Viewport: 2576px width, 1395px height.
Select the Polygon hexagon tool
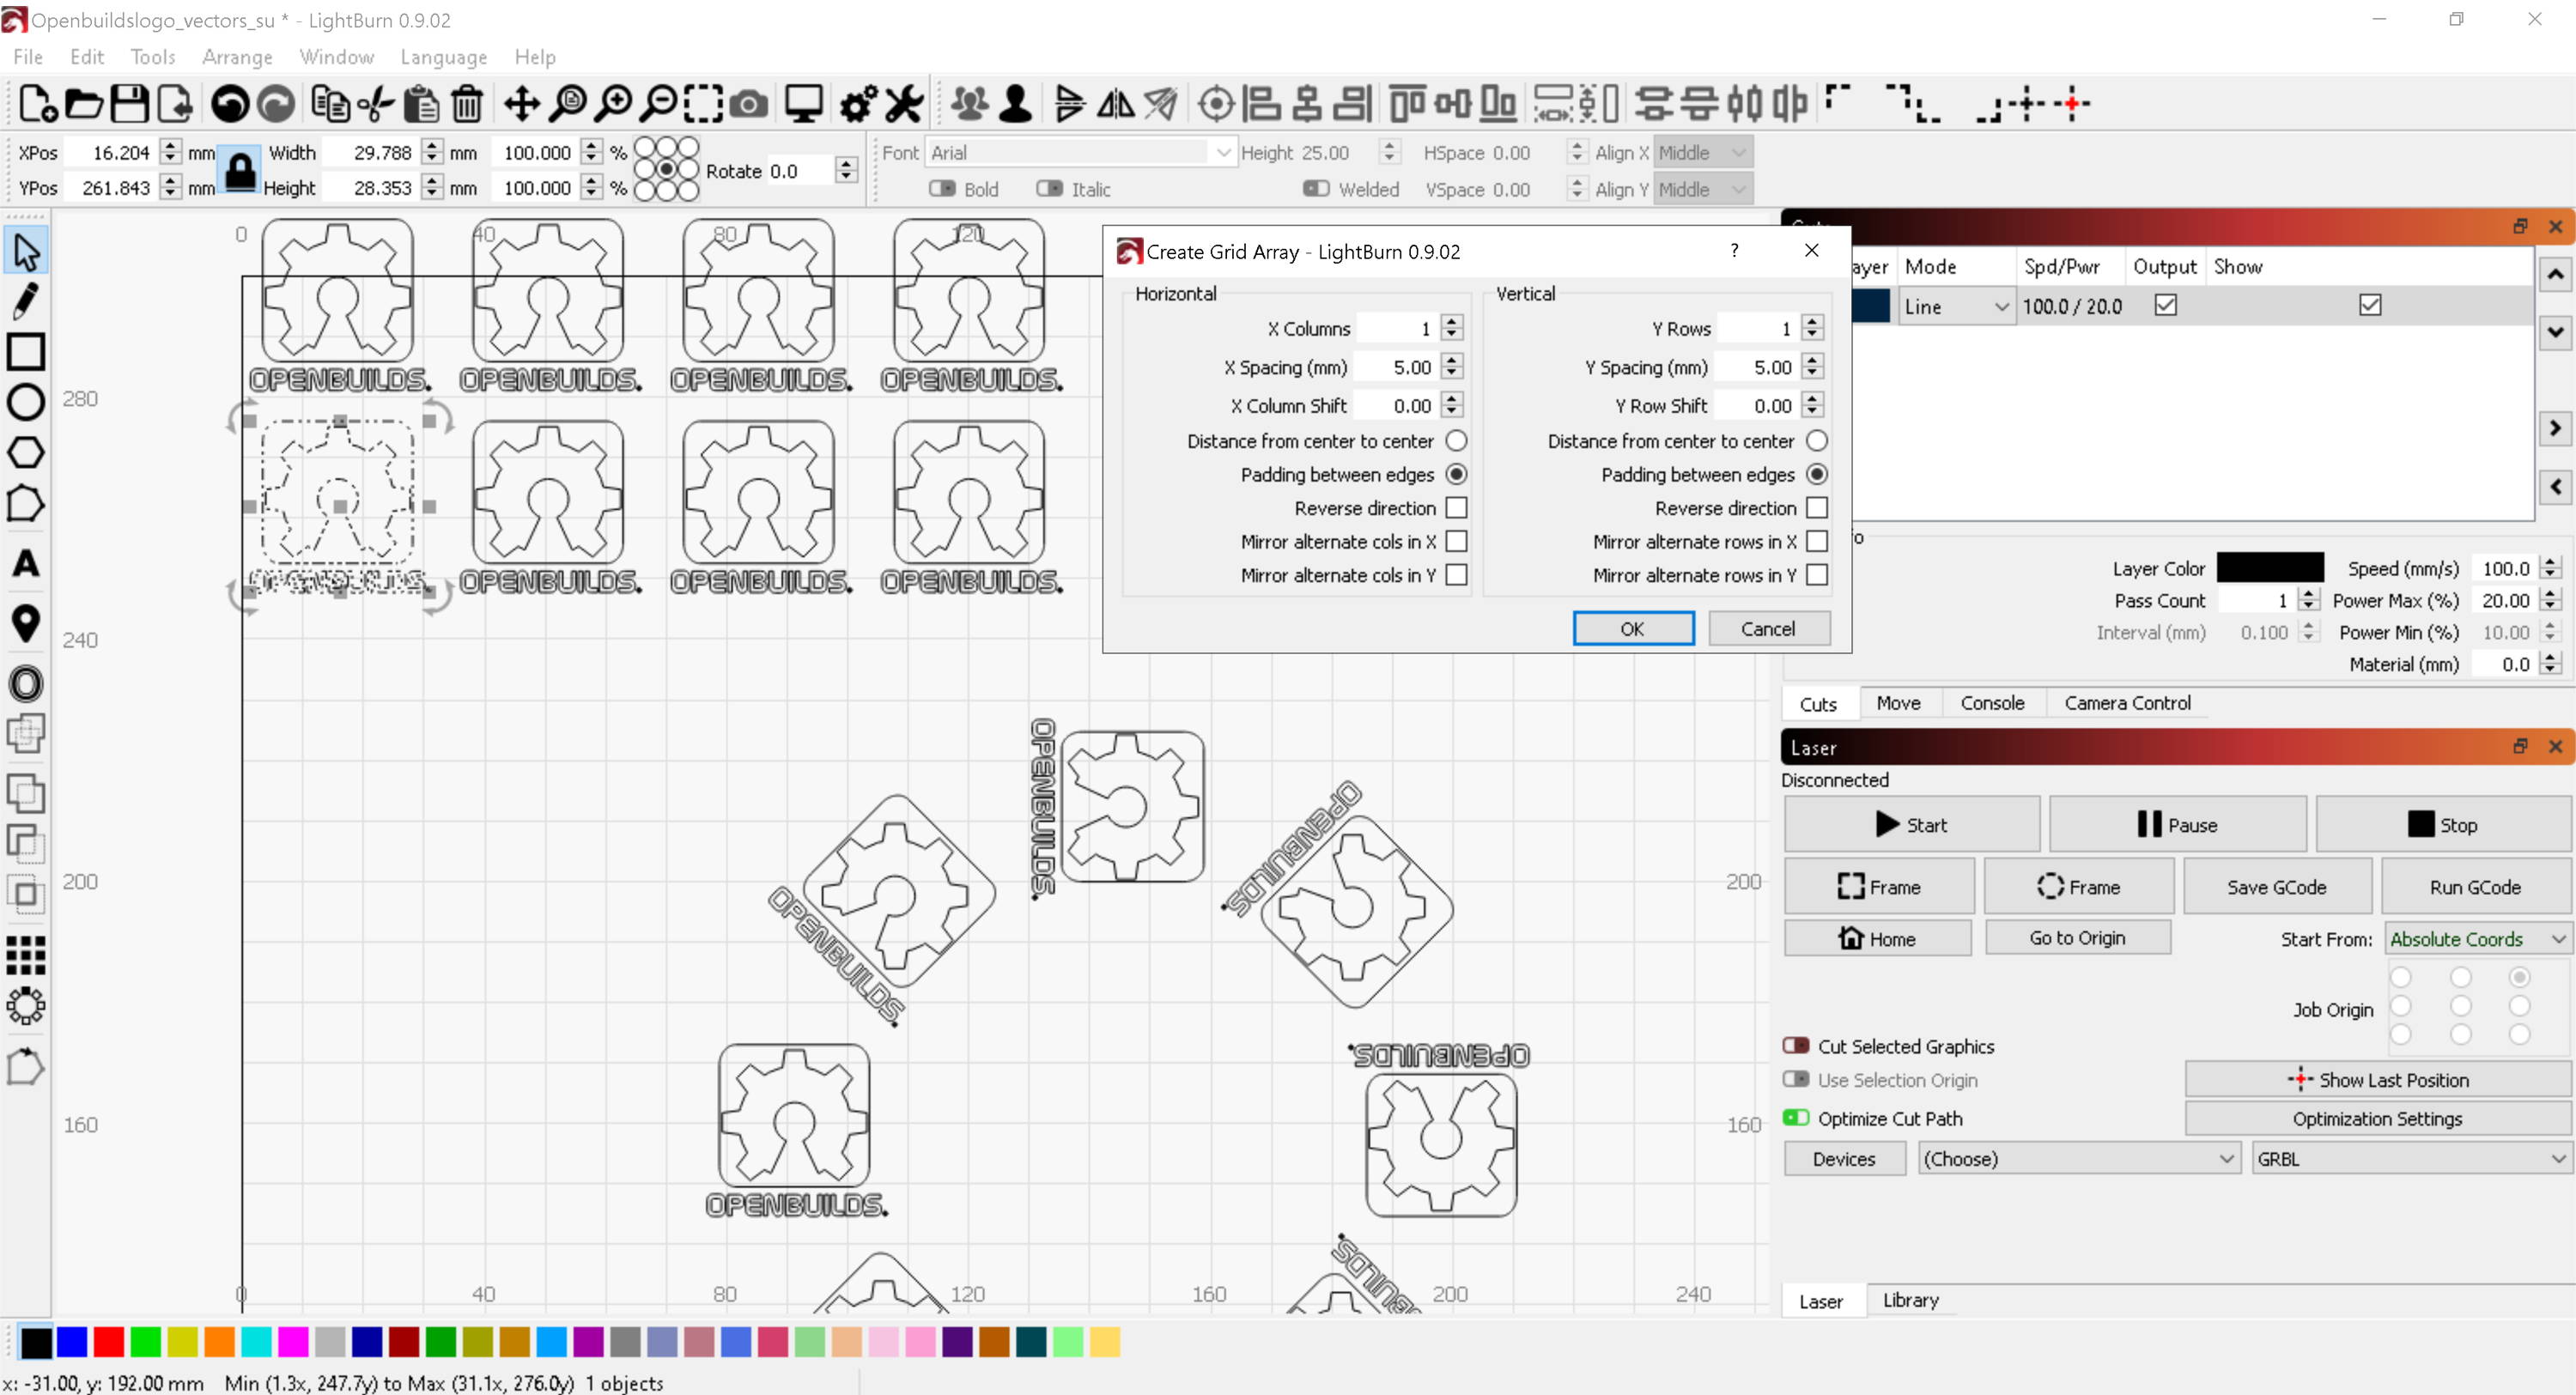pyautogui.click(x=26, y=452)
